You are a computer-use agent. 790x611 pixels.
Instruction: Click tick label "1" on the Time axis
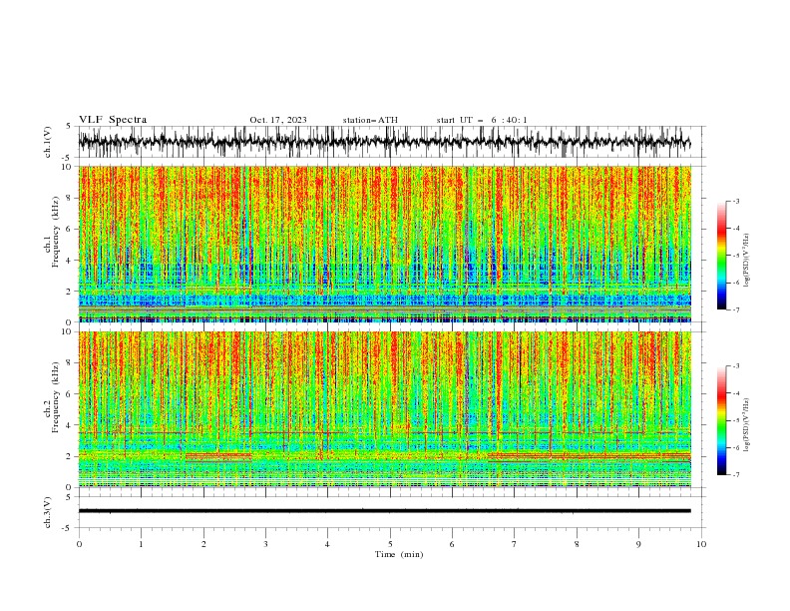coord(141,544)
